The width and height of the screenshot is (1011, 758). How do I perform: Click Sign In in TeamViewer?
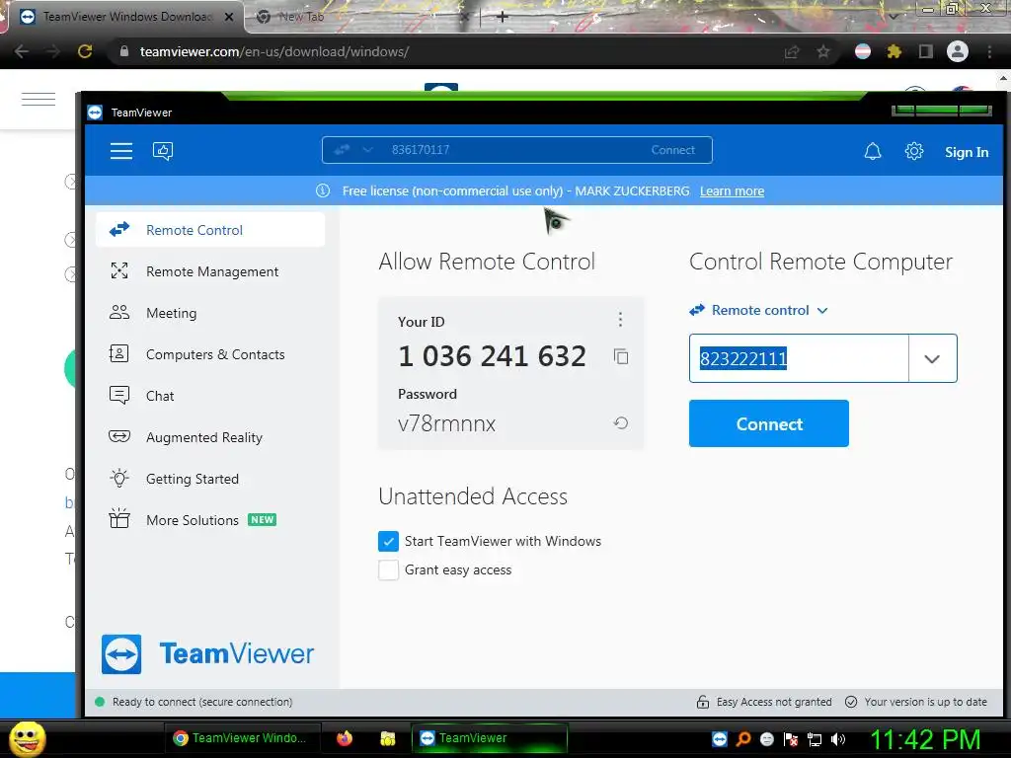tap(967, 152)
